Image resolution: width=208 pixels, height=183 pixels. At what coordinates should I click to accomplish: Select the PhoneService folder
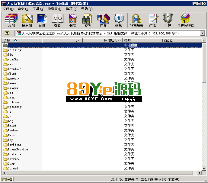click(16, 149)
